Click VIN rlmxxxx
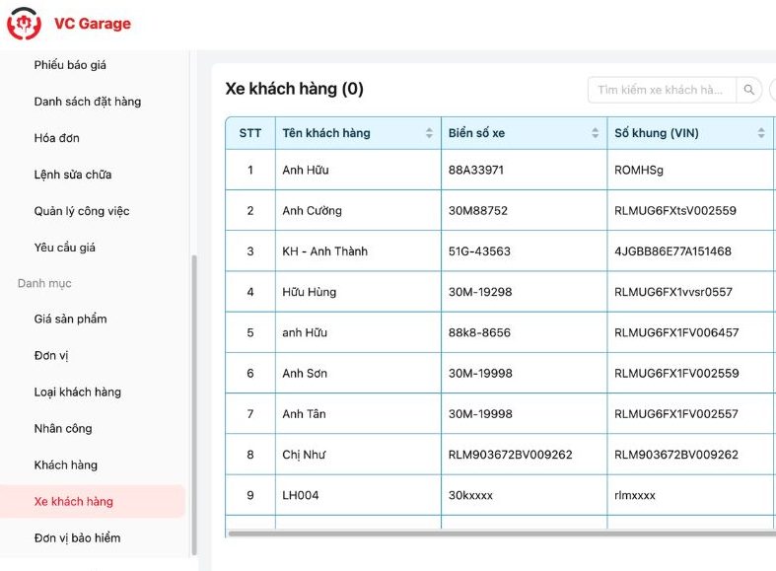Viewport: 776px width, 571px height. (x=634, y=495)
